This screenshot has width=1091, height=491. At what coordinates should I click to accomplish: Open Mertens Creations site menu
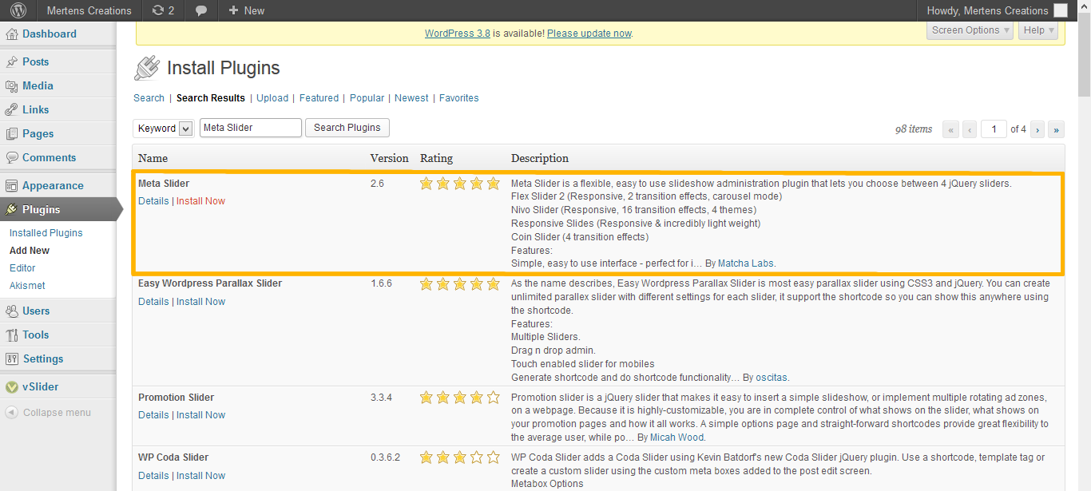[x=89, y=10]
